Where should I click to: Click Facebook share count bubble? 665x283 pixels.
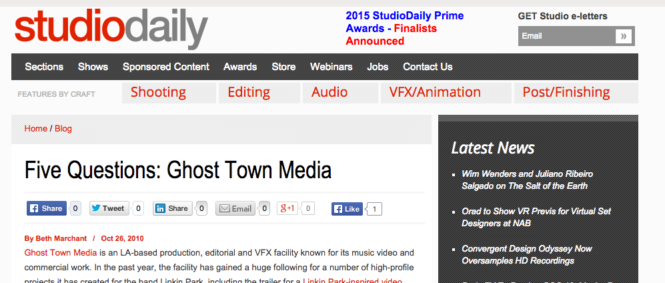75,208
